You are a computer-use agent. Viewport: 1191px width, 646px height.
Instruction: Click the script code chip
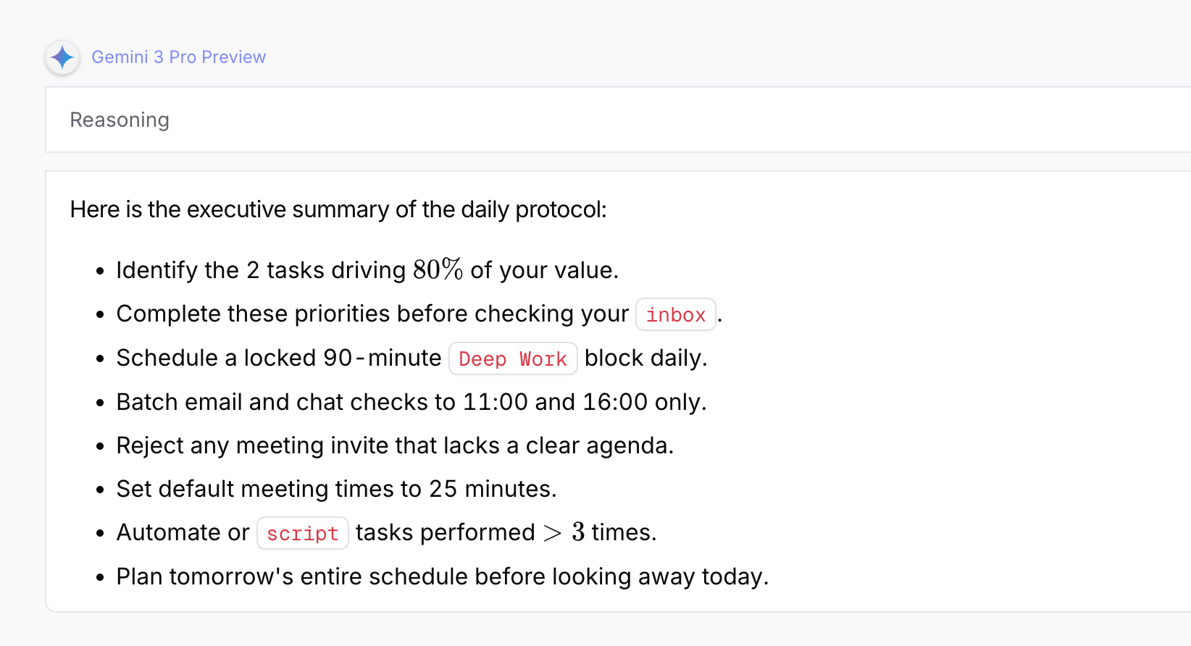pyautogui.click(x=303, y=533)
